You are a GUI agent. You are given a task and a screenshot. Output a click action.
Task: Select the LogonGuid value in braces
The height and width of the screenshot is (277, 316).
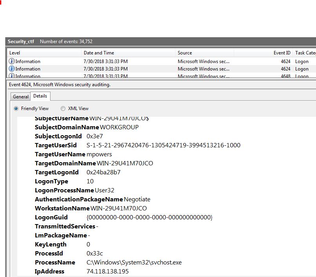(x=149, y=217)
